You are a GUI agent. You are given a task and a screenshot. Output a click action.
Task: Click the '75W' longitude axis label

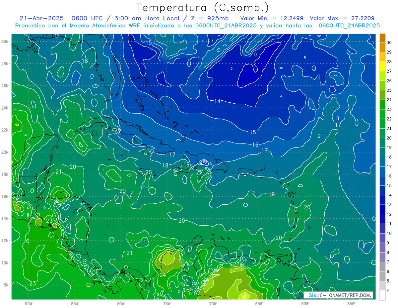coord(167,304)
